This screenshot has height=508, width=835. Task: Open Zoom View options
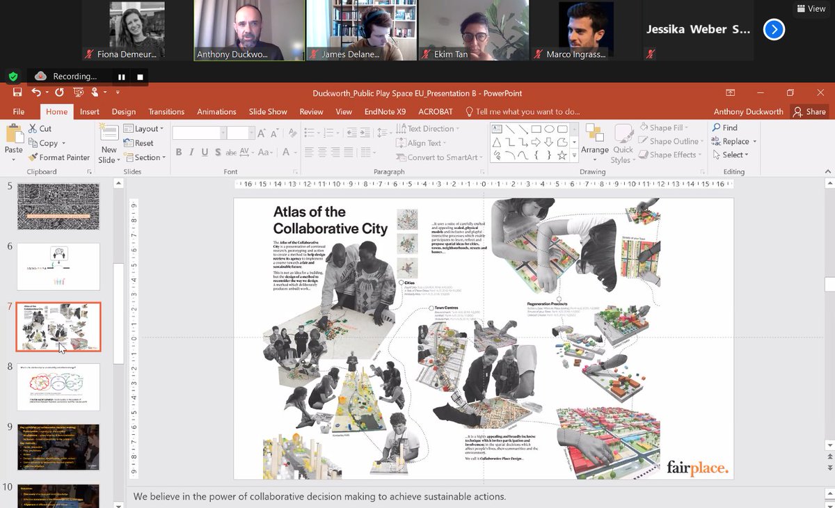point(811,8)
